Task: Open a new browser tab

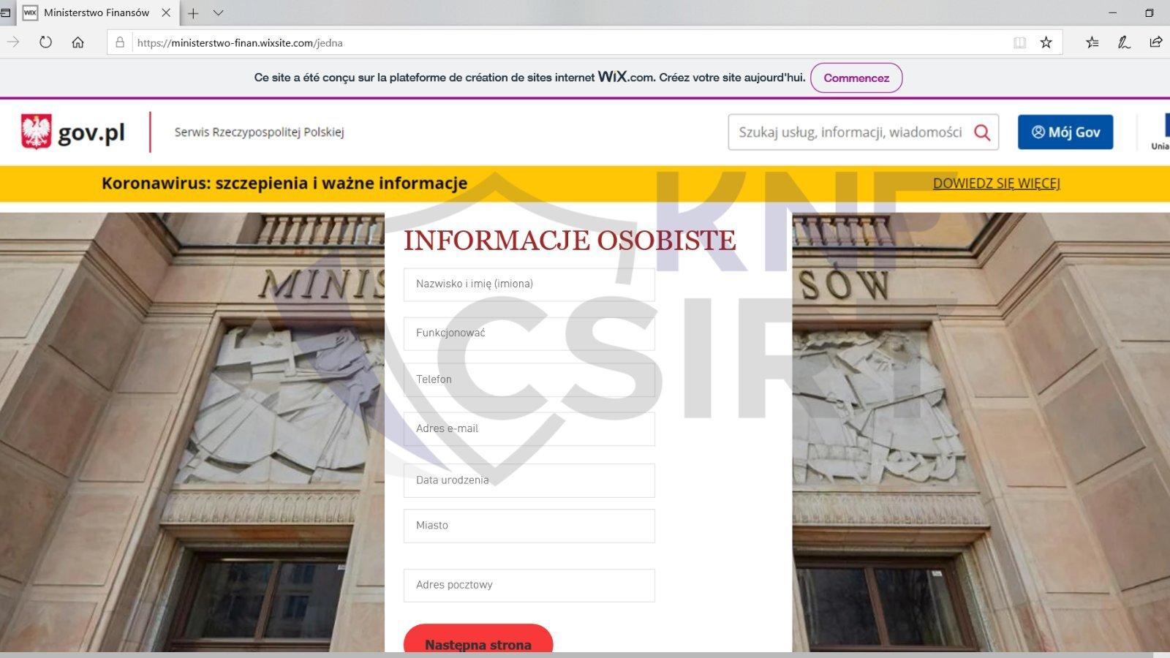Action: point(193,12)
